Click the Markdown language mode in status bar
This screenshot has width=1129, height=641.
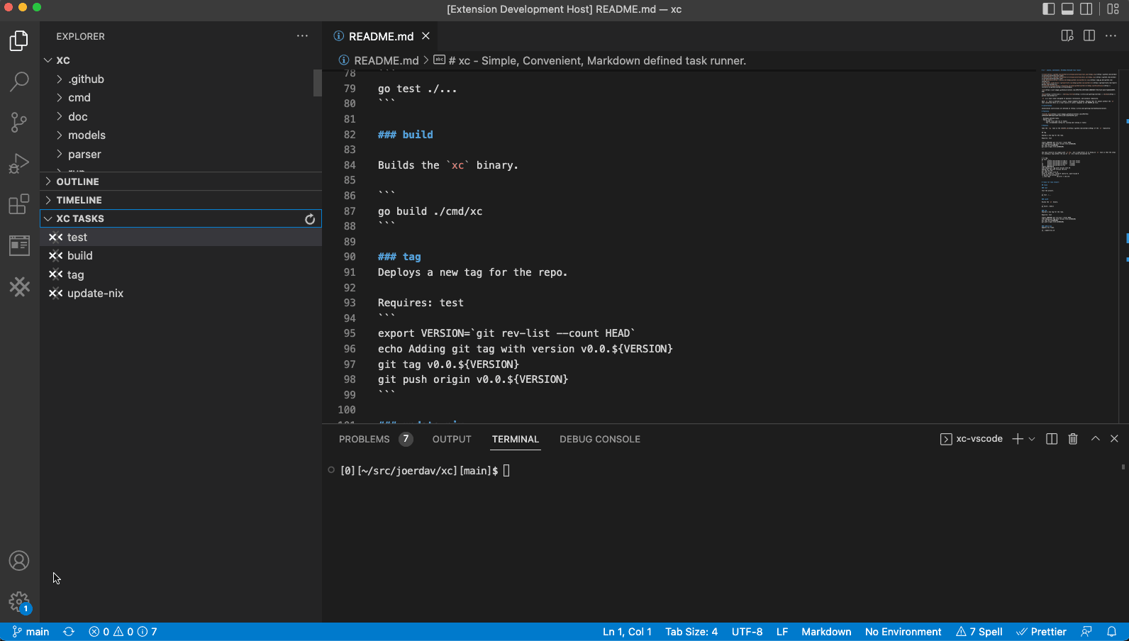tap(826, 632)
